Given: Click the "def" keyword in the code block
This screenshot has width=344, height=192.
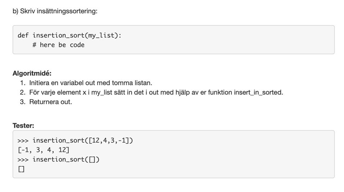Looking at the screenshot, I should (x=23, y=35).
